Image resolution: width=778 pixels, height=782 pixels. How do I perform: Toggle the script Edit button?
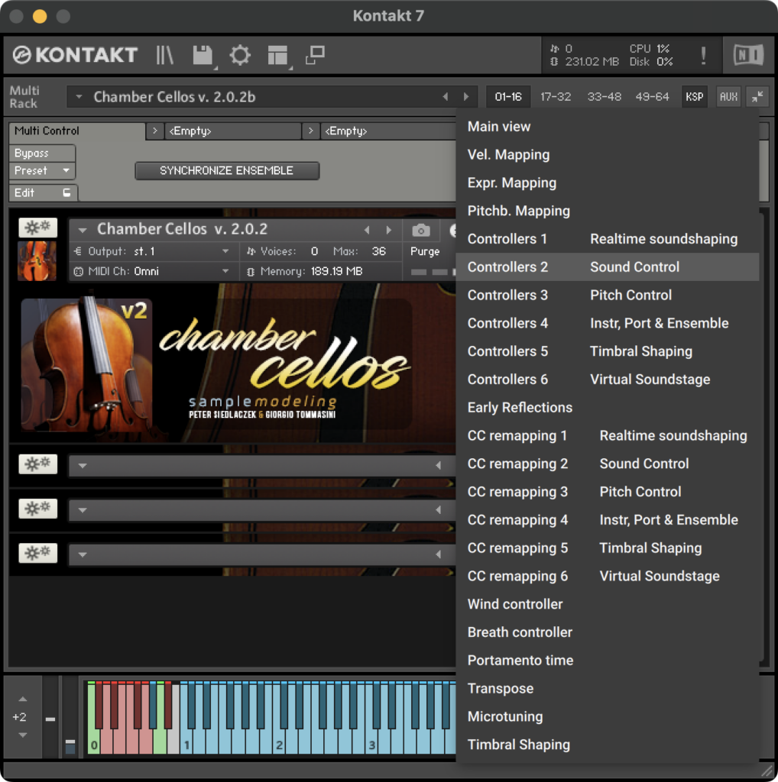point(42,192)
